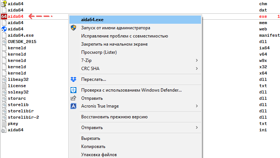Click the storelibir-2 dll file icon
Viewport: 280px width, 158px height.
pyautogui.click(x=4, y=117)
